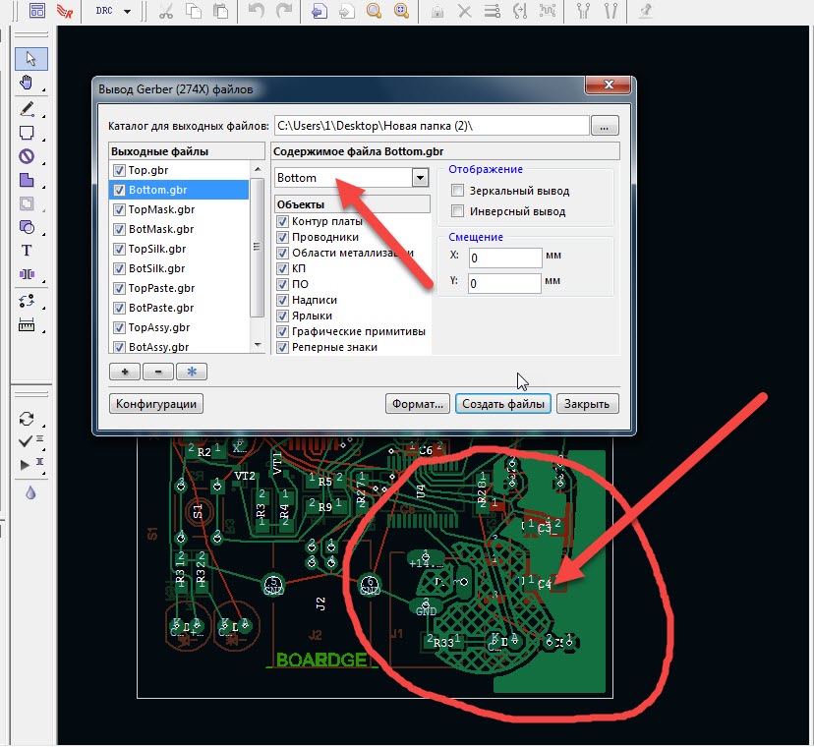This screenshot has width=814, height=747.
Task: Uncheck Проводники object
Action: [282, 237]
